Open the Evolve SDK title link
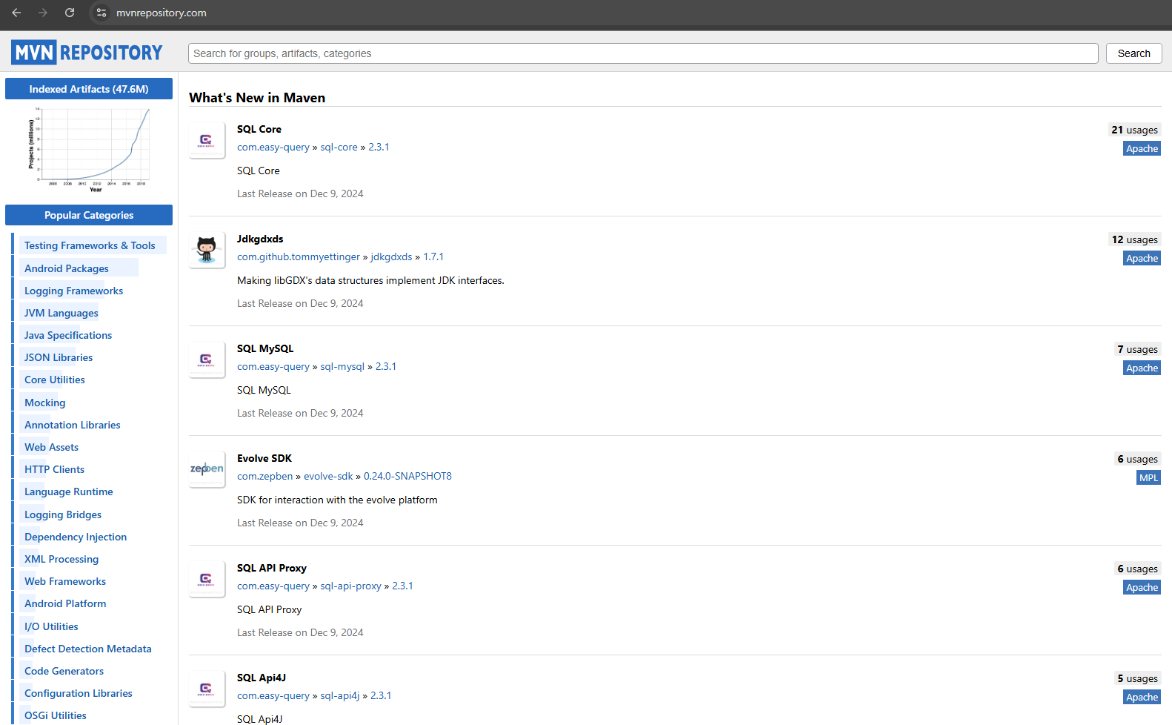Screen dimensions: 1172x725 (264, 458)
